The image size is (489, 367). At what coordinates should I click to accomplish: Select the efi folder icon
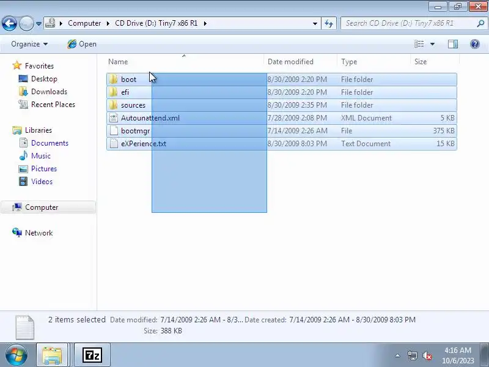click(114, 92)
